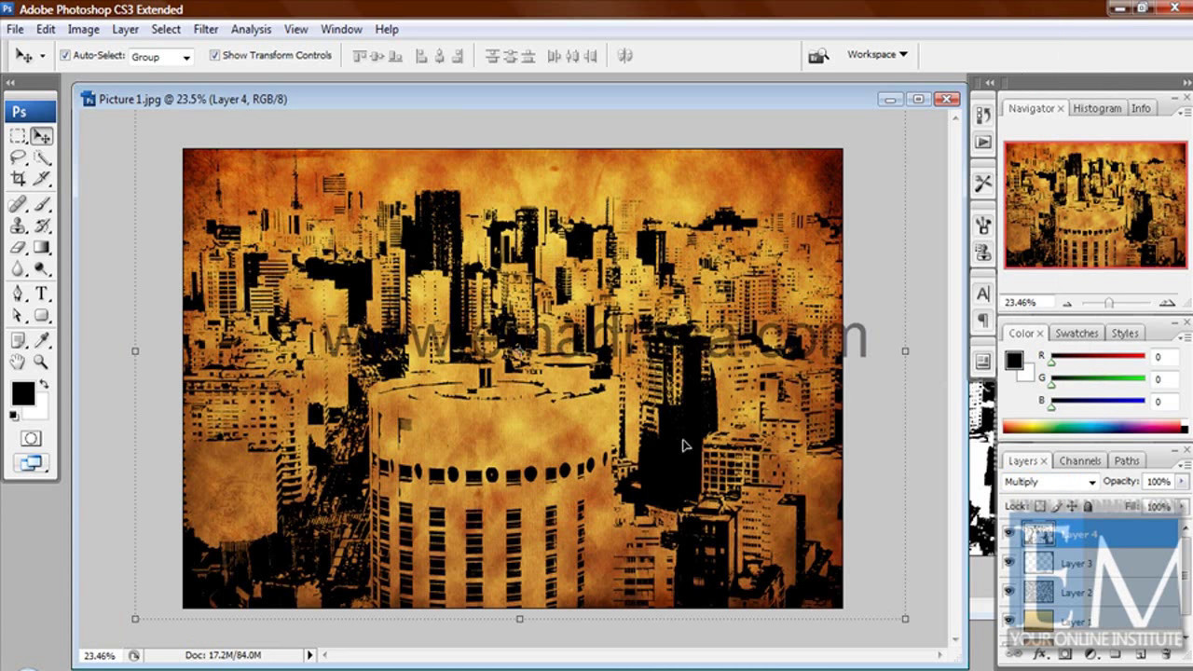Select the Clone Stamp tool
Screen dimensions: 1193x671
[18, 226]
